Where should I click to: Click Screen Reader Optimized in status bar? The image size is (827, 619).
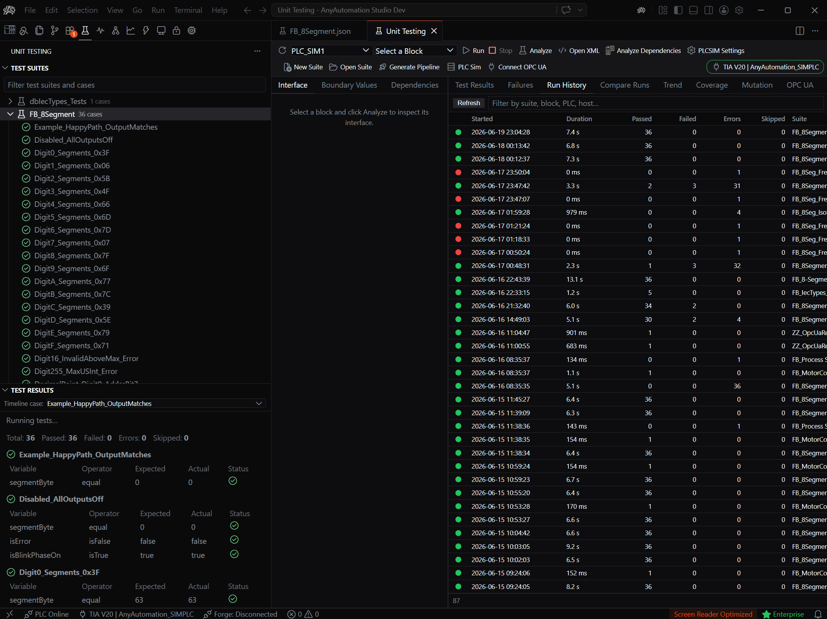(713, 614)
